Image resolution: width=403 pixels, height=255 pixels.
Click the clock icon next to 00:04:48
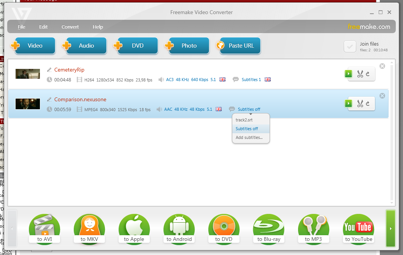click(49, 80)
